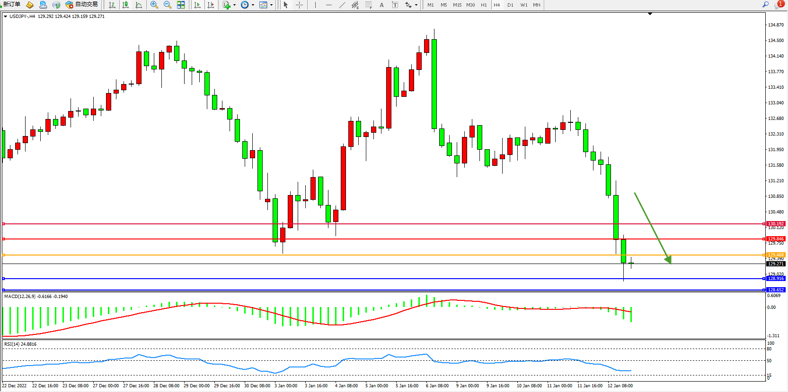Click the orange 129.468 price level label
Image resolution: width=788 pixels, height=392 pixels.
[x=776, y=255]
